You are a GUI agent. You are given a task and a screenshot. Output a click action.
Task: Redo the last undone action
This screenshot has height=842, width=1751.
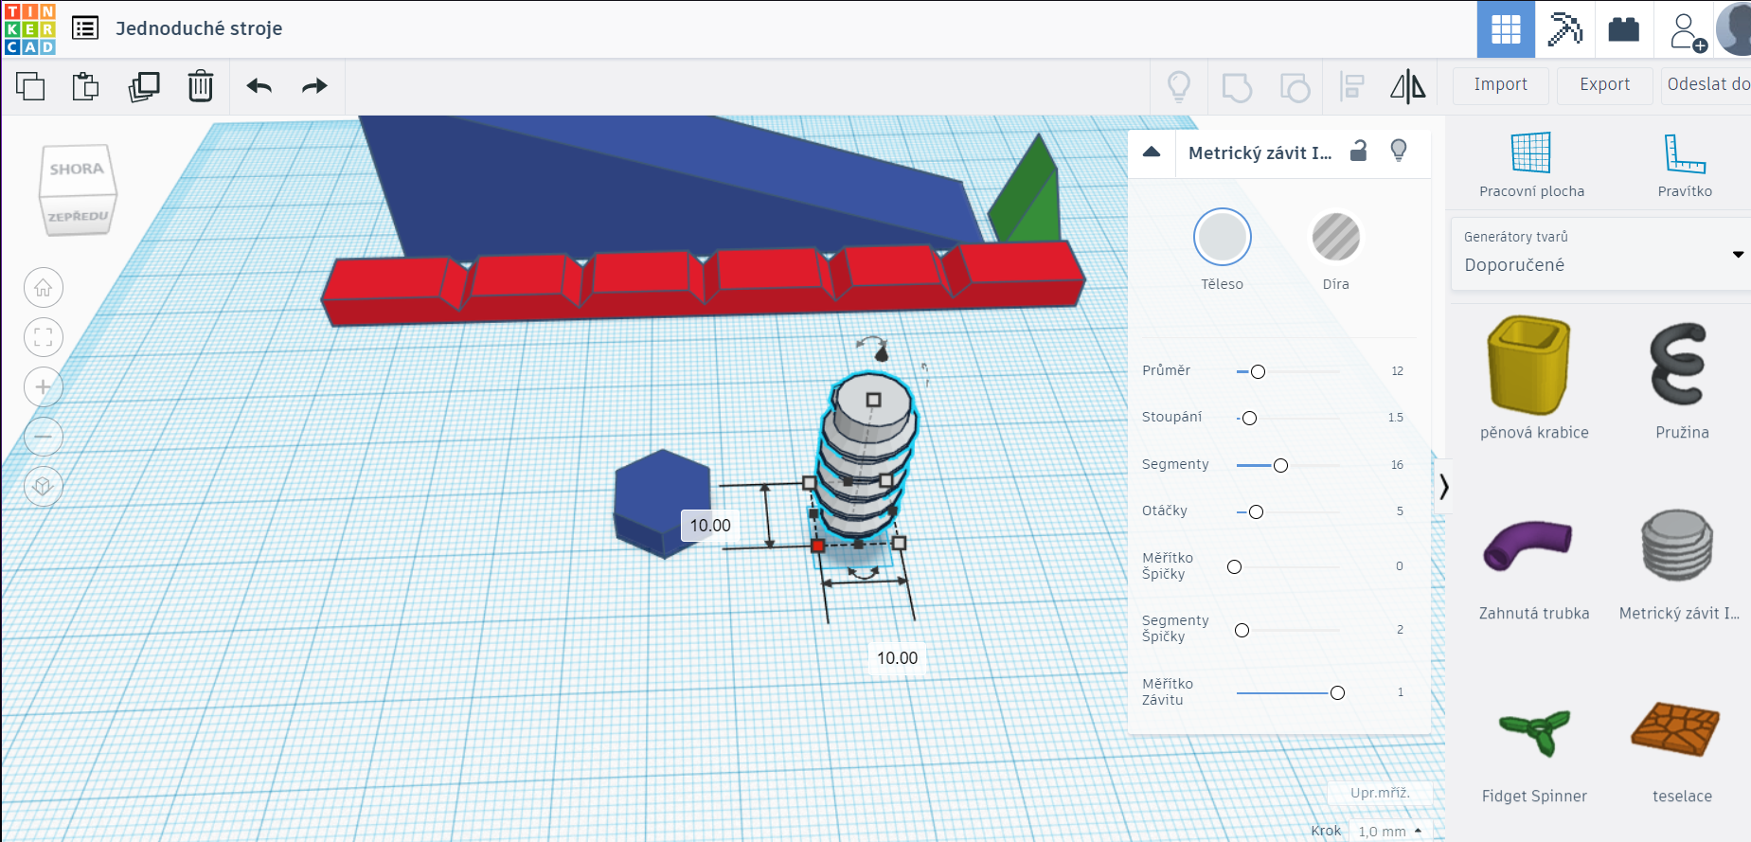[x=314, y=86]
